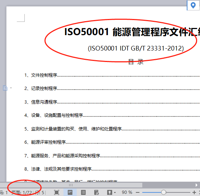This screenshot has width=200, height=196.
Task: Click the horizontal scrollbar thumb
Action: [x=71, y=185]
